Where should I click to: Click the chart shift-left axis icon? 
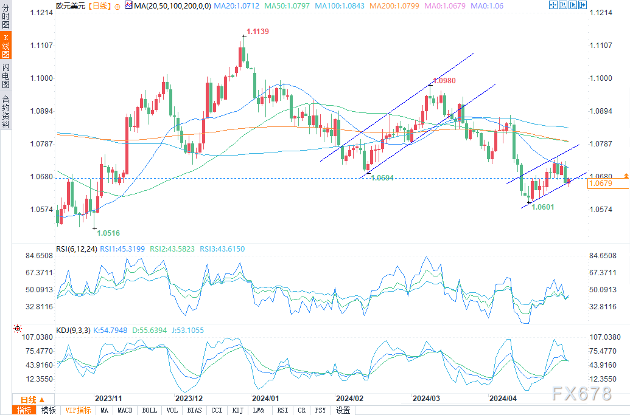(x=563, y=5)
